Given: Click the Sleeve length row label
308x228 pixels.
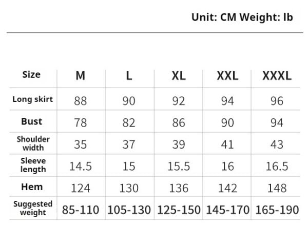Looking at the screenshot, I should pyautogui.click(x=33, y=165).
